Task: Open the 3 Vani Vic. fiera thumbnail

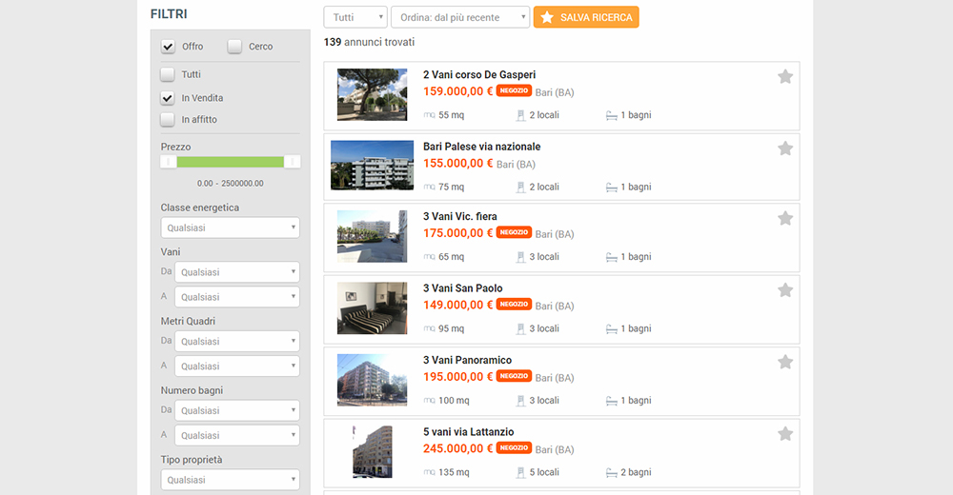Action: [372, 236]
